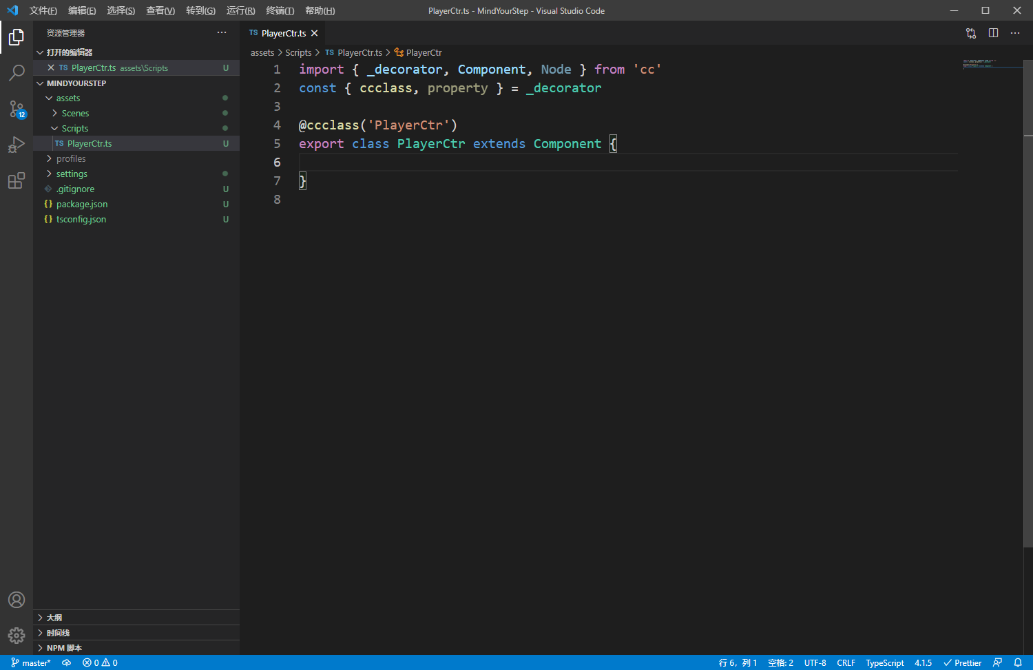Expand the 时间线 timeline section
This screenshot has width=1033, height=670.
136,633
